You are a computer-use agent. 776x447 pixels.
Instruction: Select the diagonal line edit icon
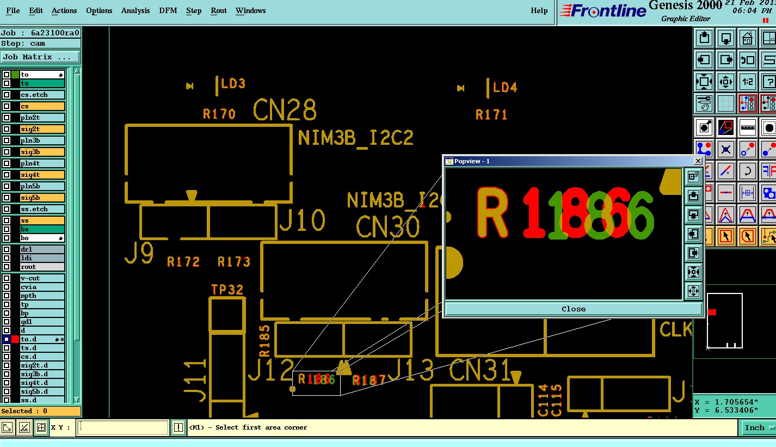click(x=726, y=171)
